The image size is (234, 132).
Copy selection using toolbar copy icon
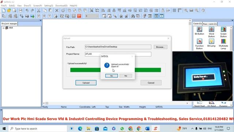tap(45, 10)
